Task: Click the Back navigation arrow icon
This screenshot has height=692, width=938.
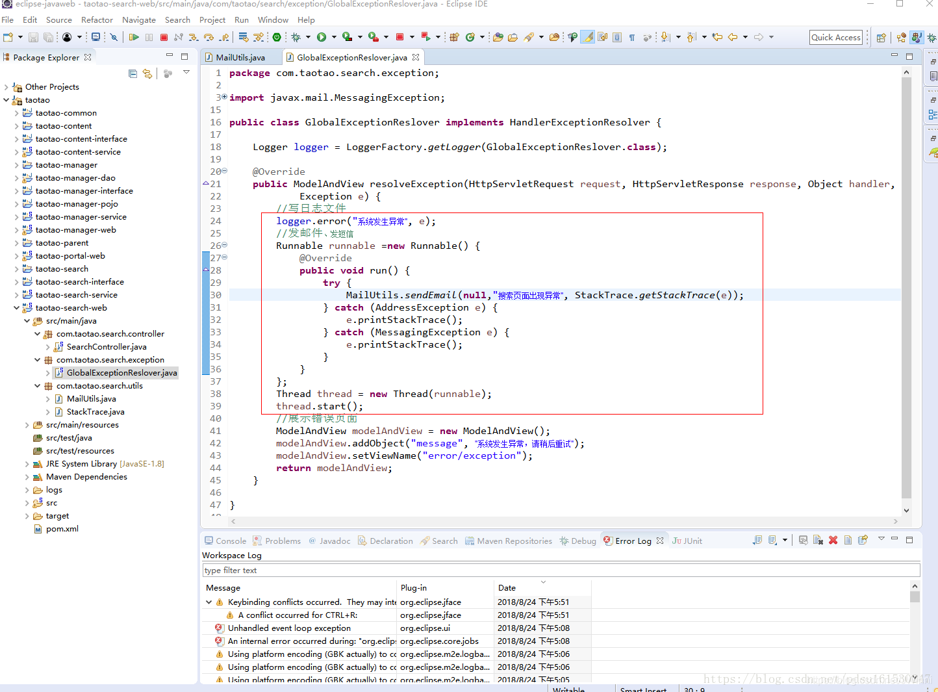Action: [x=733, y=37]
